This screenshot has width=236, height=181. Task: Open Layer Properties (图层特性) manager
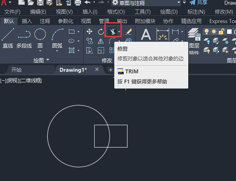[x=194, y=41]
